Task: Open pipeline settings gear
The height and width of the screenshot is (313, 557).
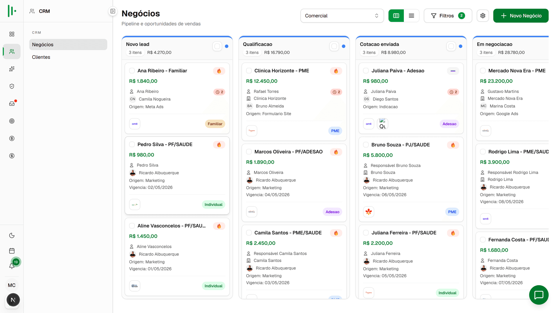Action: click(x=483, y=16)
